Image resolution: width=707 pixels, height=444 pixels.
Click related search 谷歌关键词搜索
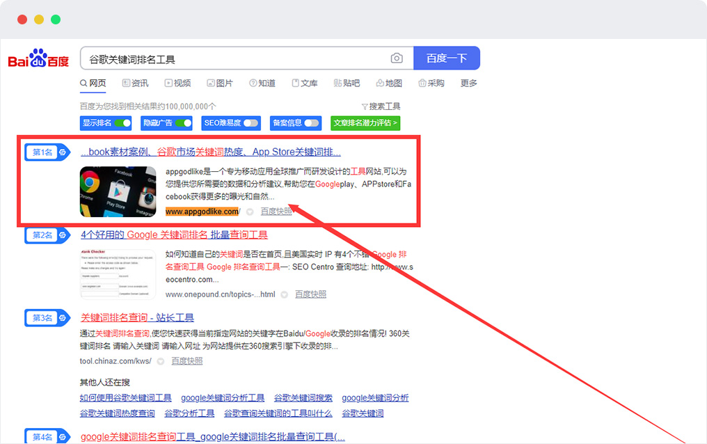(x=303, y=397)
